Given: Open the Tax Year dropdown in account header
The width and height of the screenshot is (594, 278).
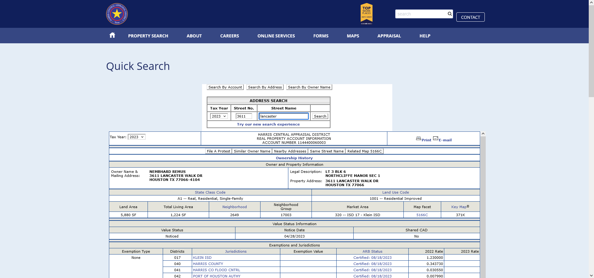Looking at the screenshot, I should pos(136,137).
